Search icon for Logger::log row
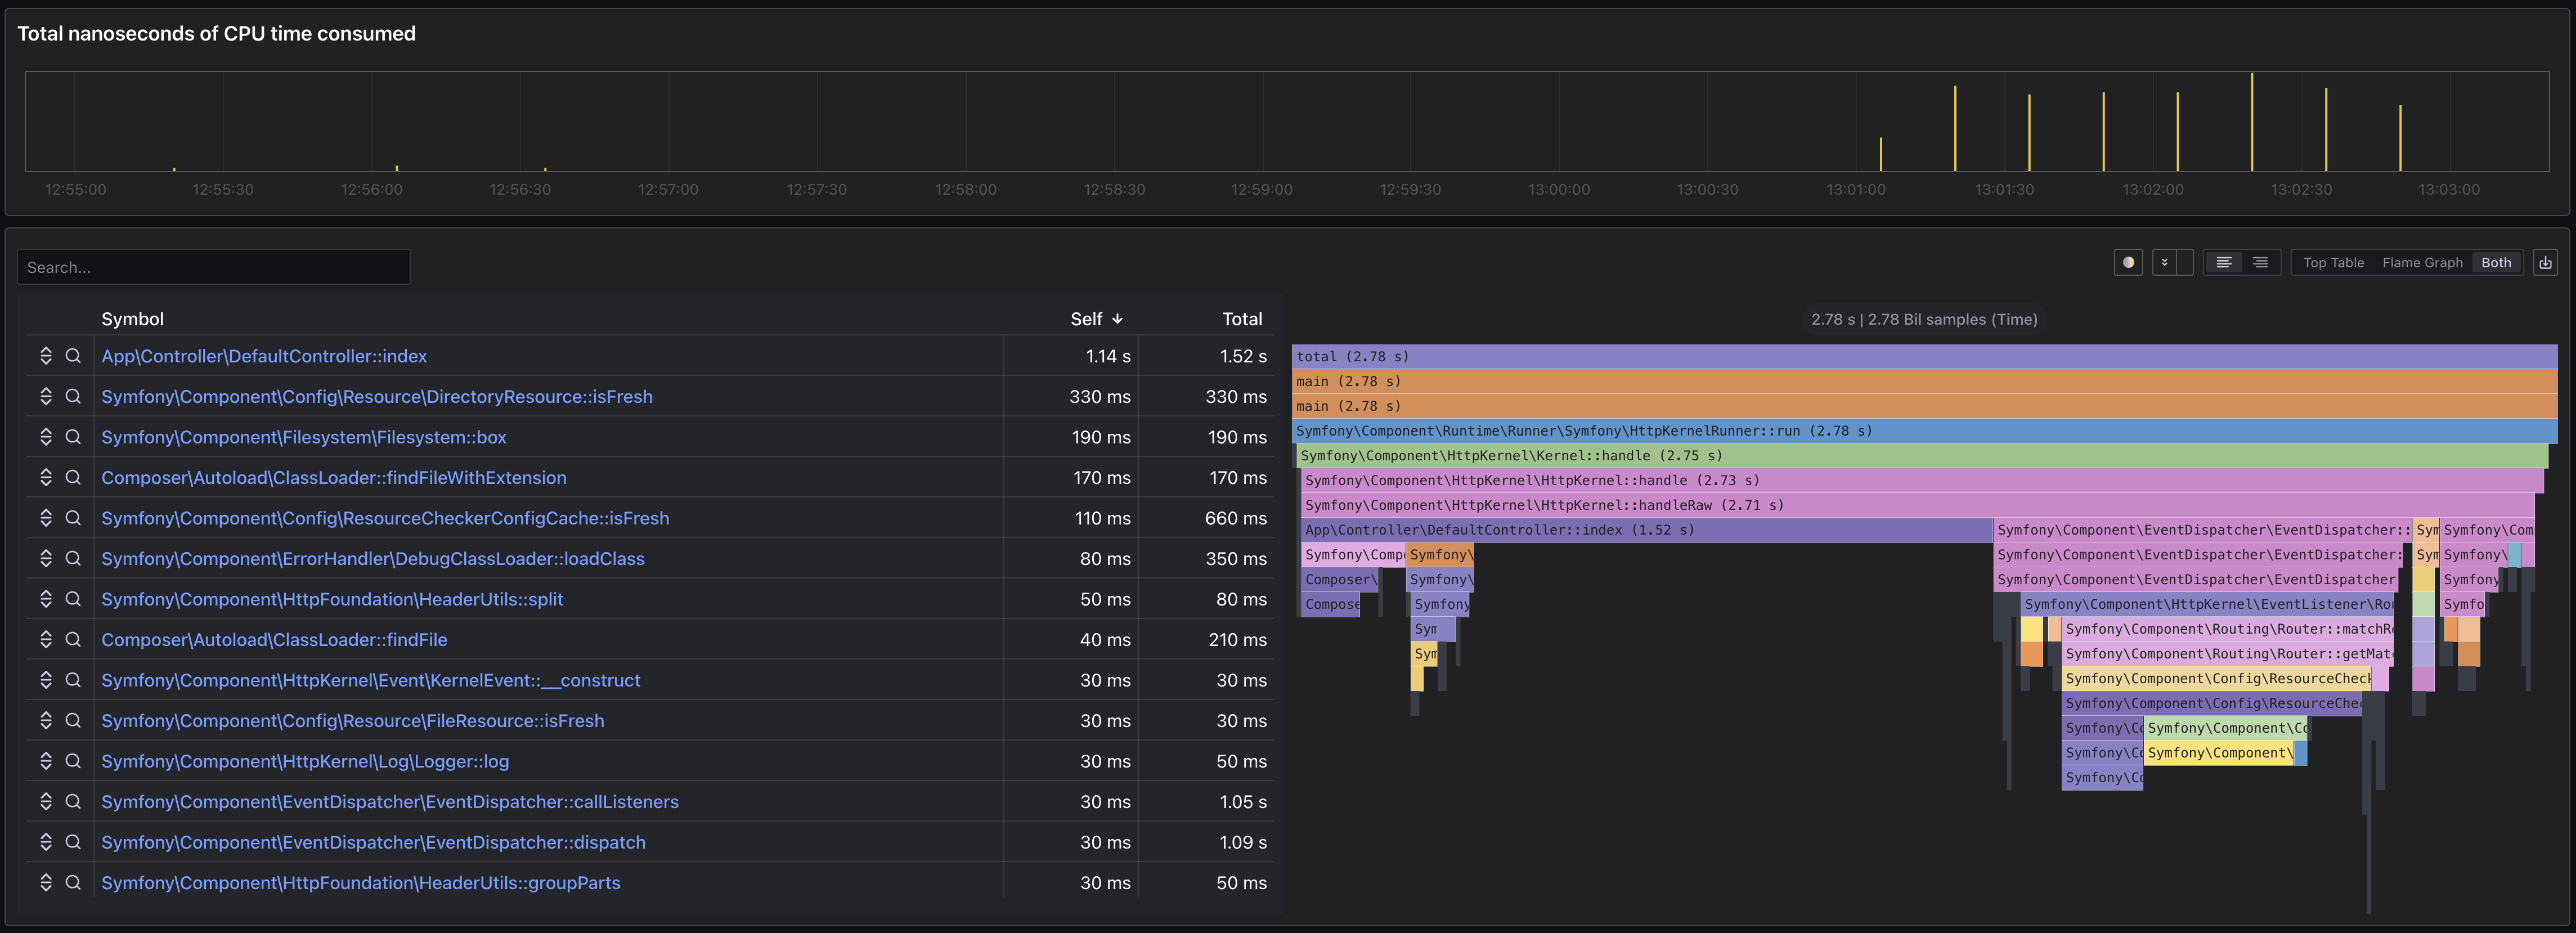Viewport: 2576px width, 933px height. pyautogui.click(x=73, y=761)
